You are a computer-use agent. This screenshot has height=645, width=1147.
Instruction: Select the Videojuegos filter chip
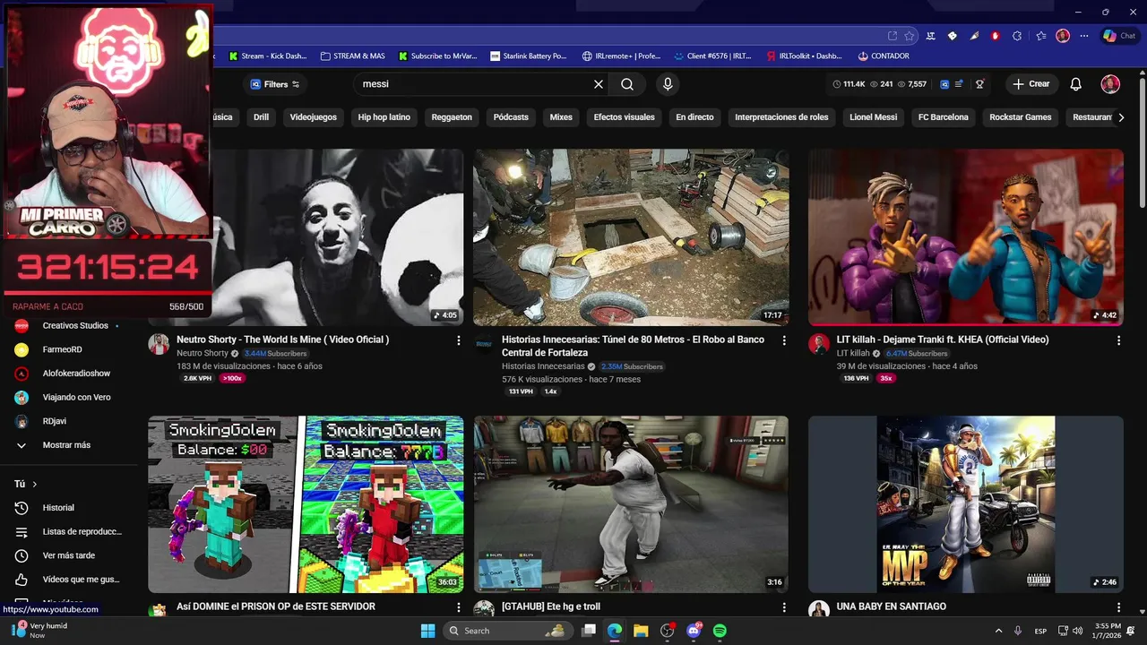[x=314, y=117]
